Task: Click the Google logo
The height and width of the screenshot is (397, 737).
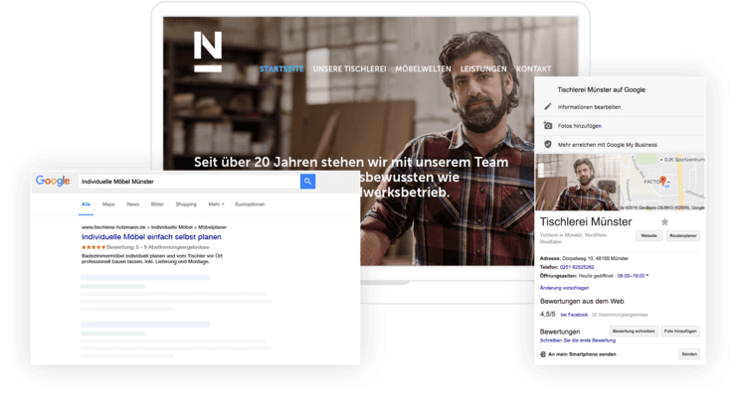Action: pyautogui.click(x=53, y=182)
